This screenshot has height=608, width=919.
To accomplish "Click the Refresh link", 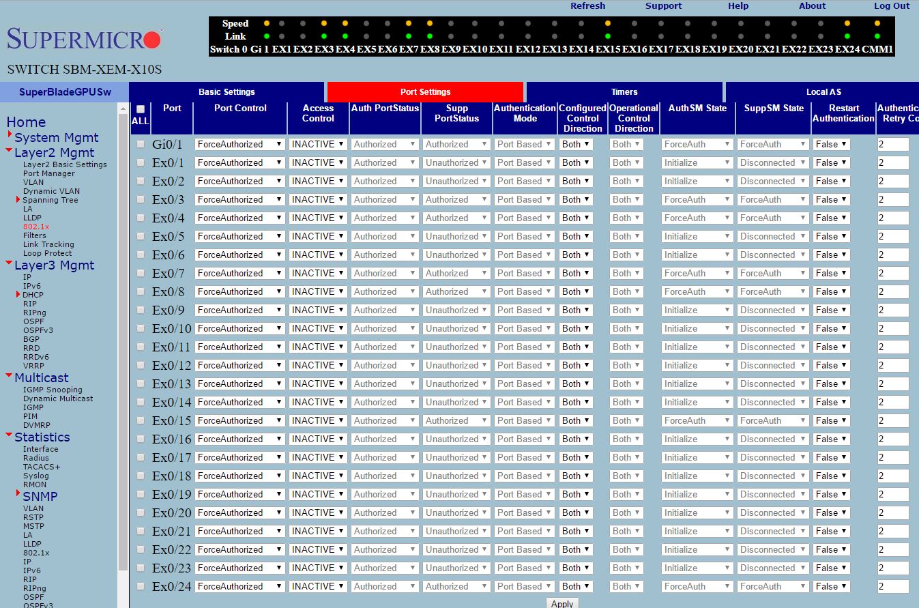I will point(587,6).
